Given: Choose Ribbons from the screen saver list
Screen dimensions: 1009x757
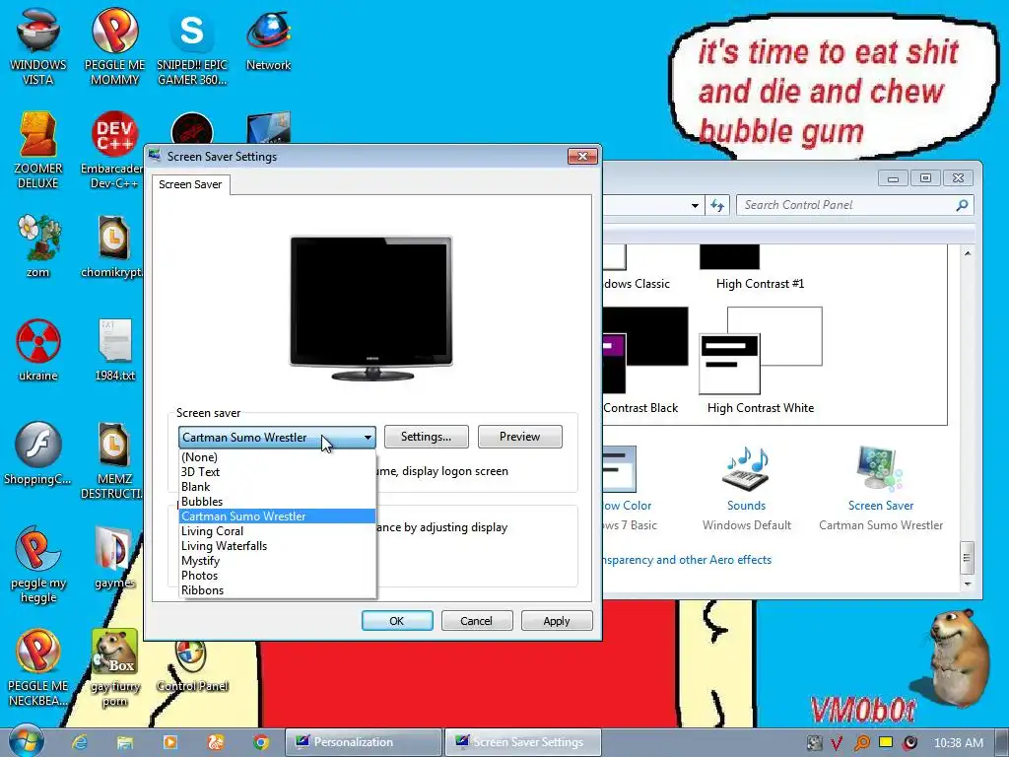Looking at the screenshot, I should pos(277,590).
